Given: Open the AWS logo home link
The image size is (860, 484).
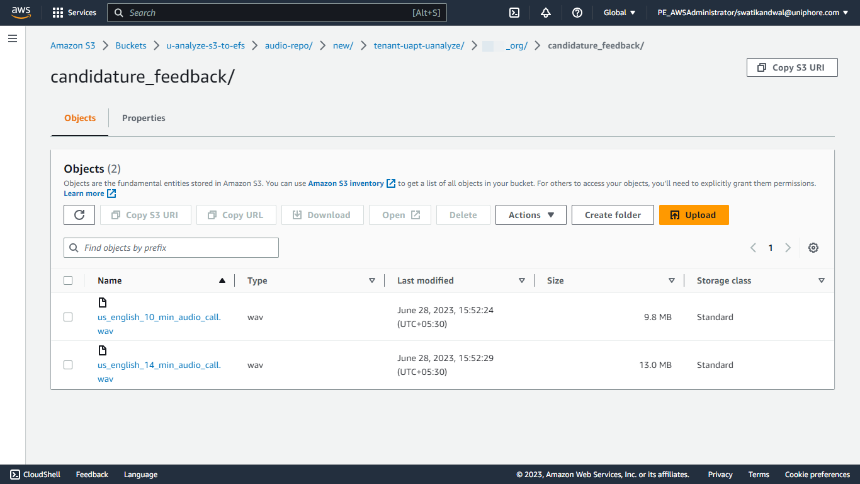Looking at the screenshot, I should click(x=21, y=13).
